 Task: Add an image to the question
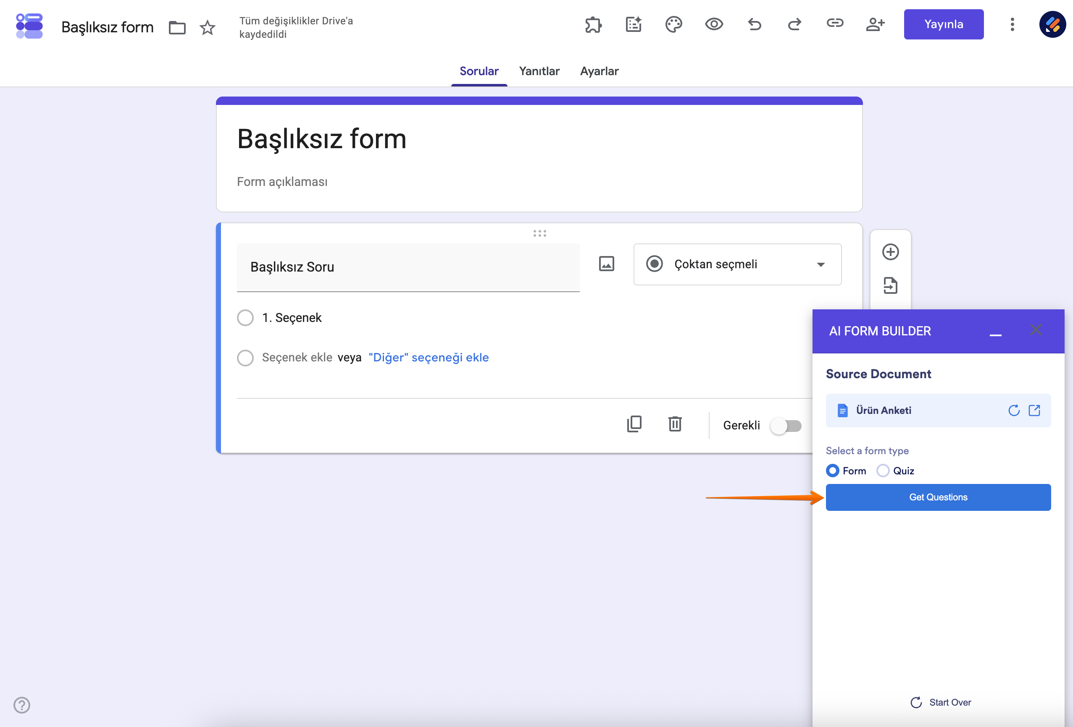click(x=606, y=264)
